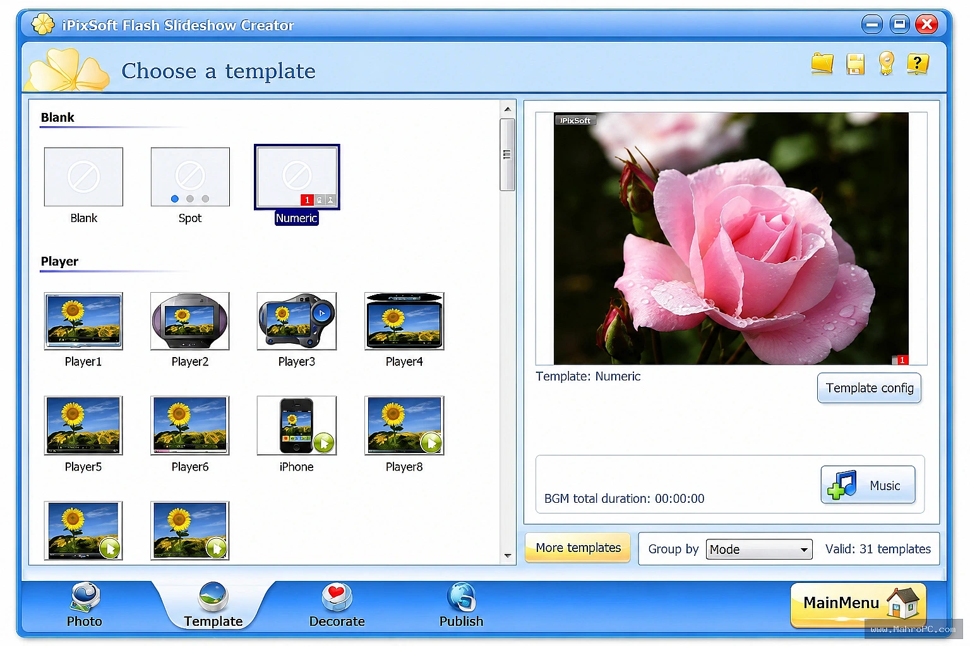Click the rose preview image
Viewport: 970px width, 646px height.
coord(731,238)
